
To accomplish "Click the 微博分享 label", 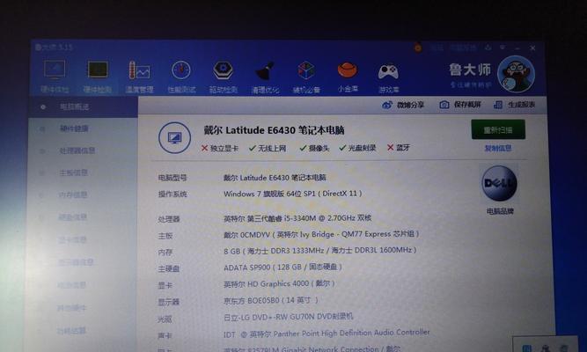I will point(410,106).
